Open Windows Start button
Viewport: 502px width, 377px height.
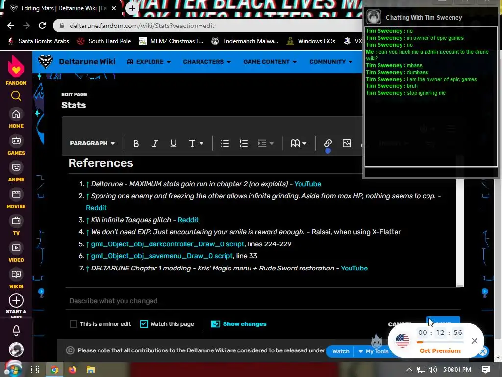pos(13,369)
